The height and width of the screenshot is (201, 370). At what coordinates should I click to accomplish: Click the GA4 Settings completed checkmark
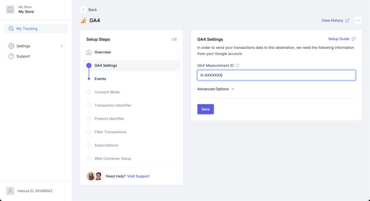(x=89, y=65)
